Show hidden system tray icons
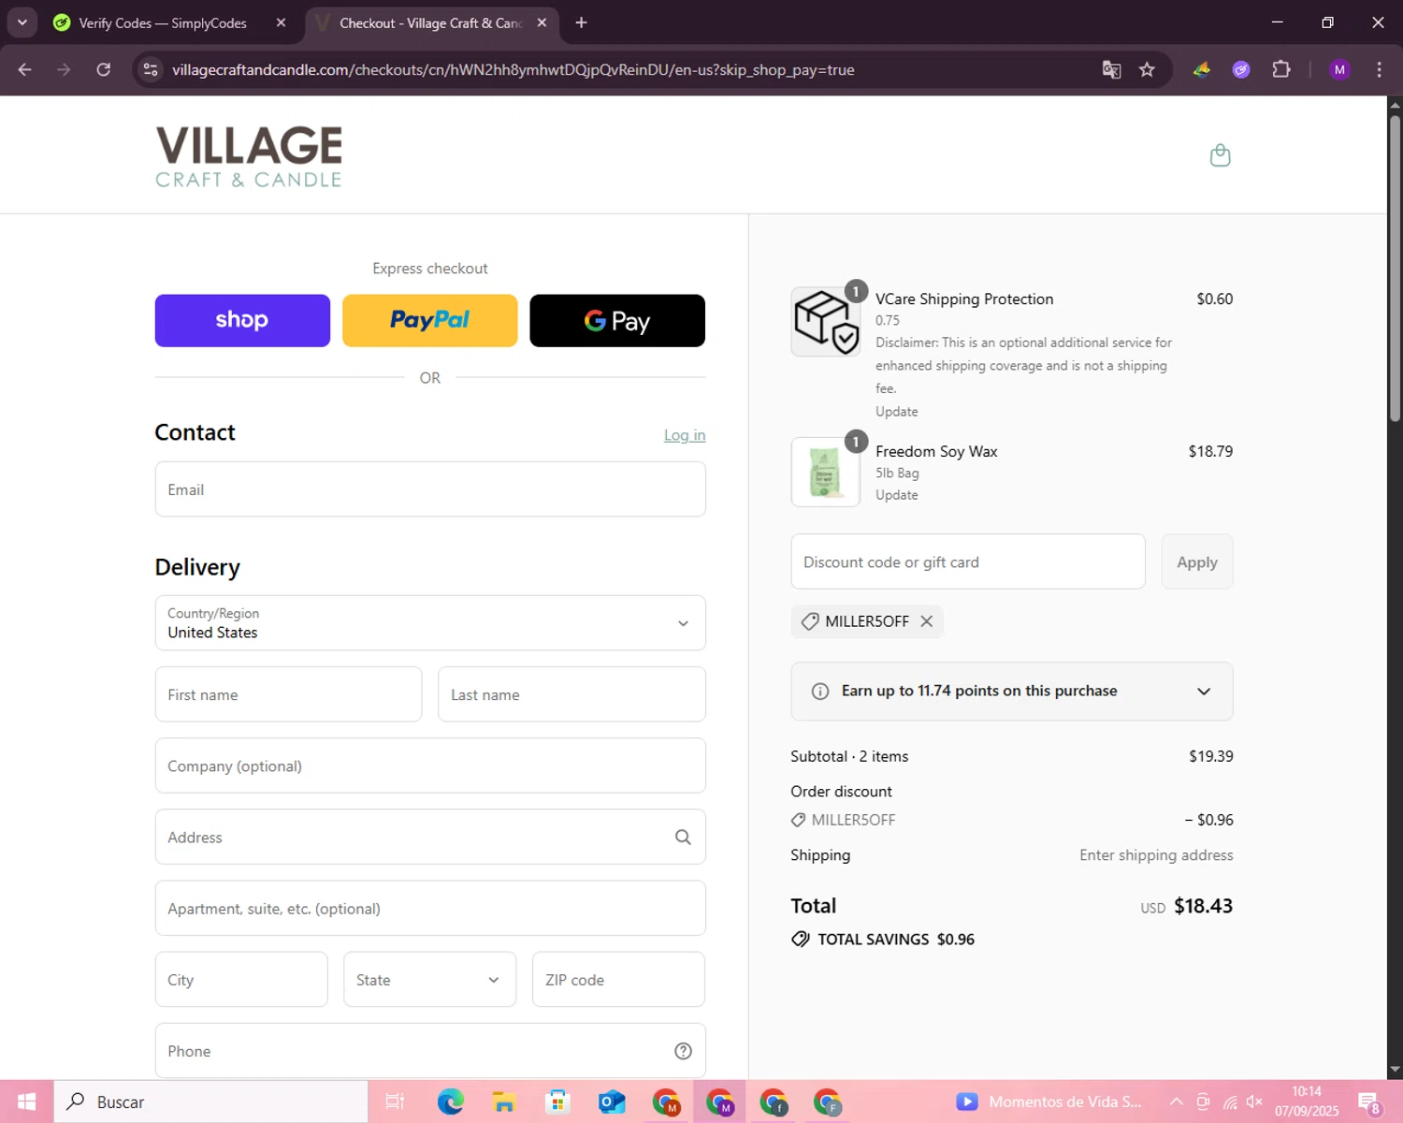1403x1123 pixels. point(1177,1101)
